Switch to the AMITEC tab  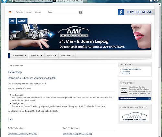point(22,21)
